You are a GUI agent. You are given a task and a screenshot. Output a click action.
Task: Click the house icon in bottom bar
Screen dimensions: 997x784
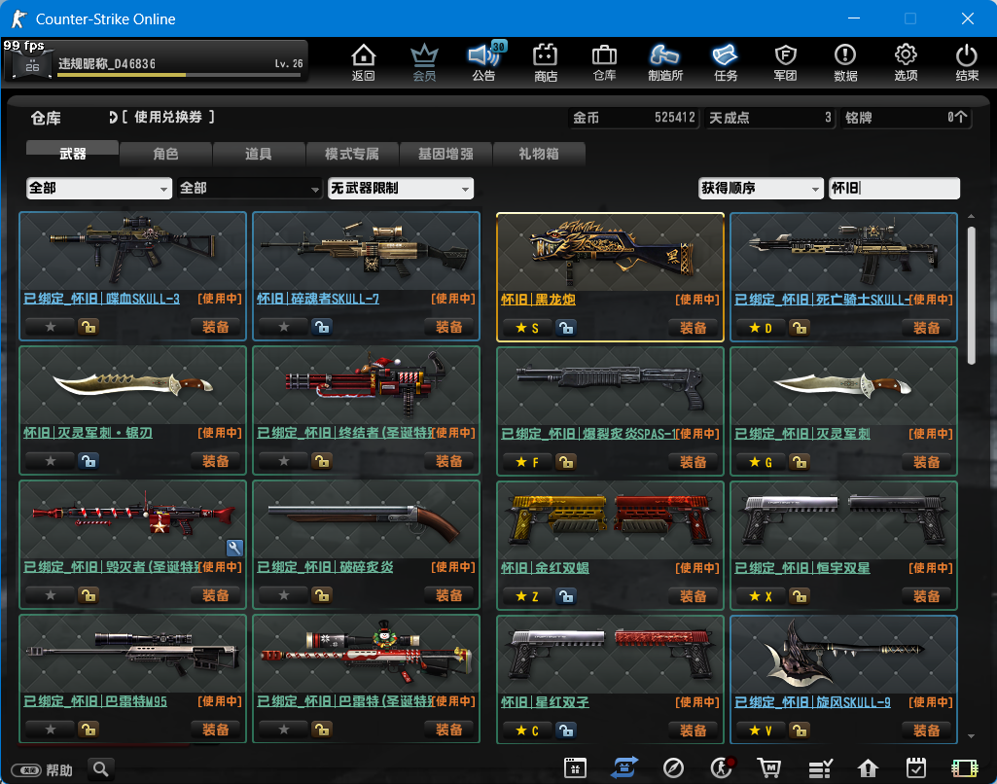[868, 768]
